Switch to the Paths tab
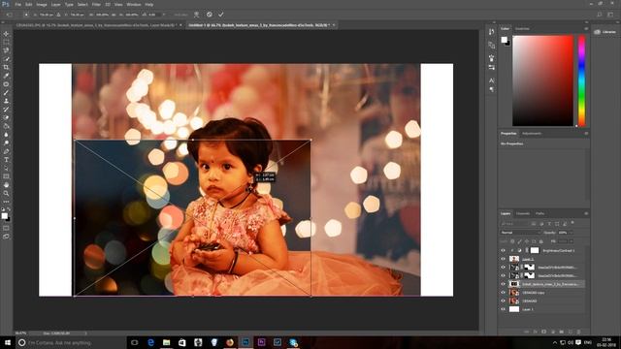This screenshot has height=349, width=621. (x=539, y=213)
